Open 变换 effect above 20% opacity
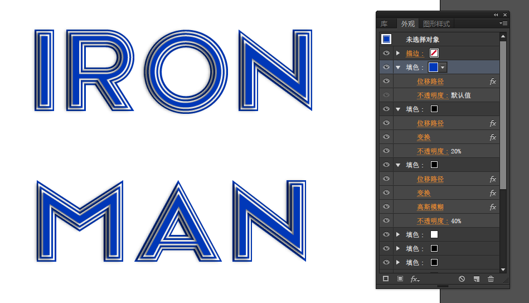 [424, 137]
